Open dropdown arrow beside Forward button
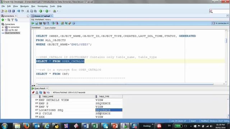Image resolution: width=230 pixels, height=129 pixels. (50, 11)
